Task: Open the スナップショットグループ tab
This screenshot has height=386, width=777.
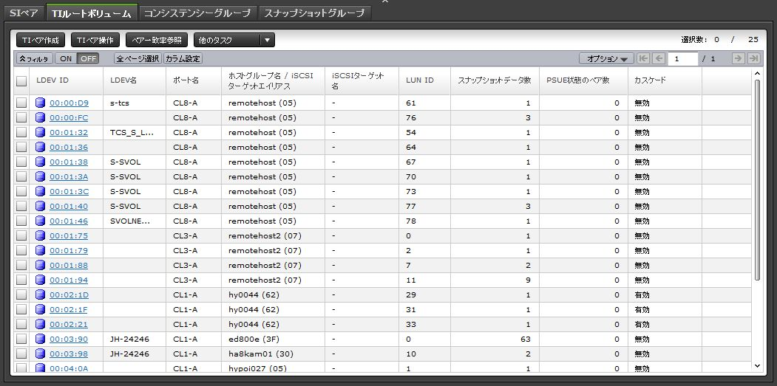Action: tap(315, 13)
